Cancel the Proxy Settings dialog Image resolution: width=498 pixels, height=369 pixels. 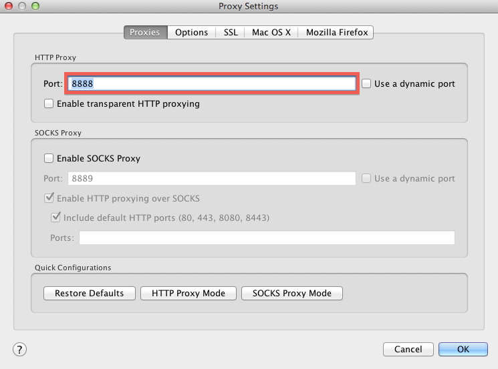(x=408, y=350)
